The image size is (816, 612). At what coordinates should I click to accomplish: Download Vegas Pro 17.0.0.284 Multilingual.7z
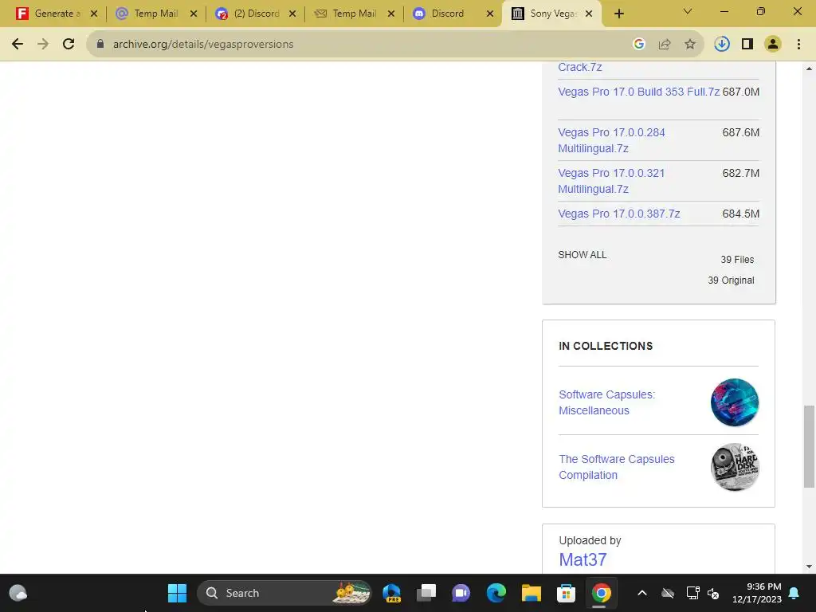611,140
